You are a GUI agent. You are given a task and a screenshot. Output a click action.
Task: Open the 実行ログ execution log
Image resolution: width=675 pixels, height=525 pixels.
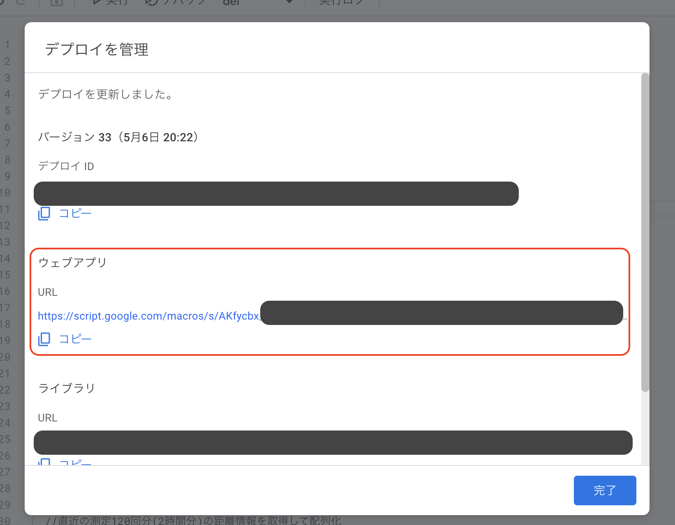coord(341,2)
